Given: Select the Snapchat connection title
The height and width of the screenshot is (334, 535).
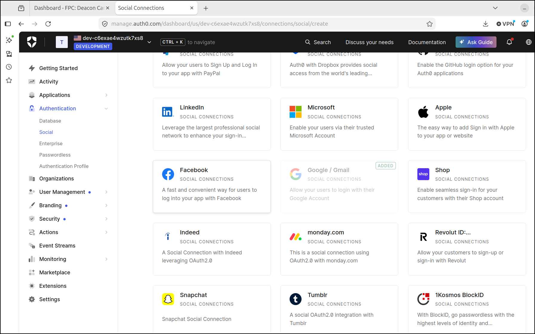Looking at the screenshot, I should tap(193, 295).
